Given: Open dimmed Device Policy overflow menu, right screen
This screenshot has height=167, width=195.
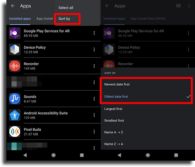Looking at the screenshot, I should 188,50.
